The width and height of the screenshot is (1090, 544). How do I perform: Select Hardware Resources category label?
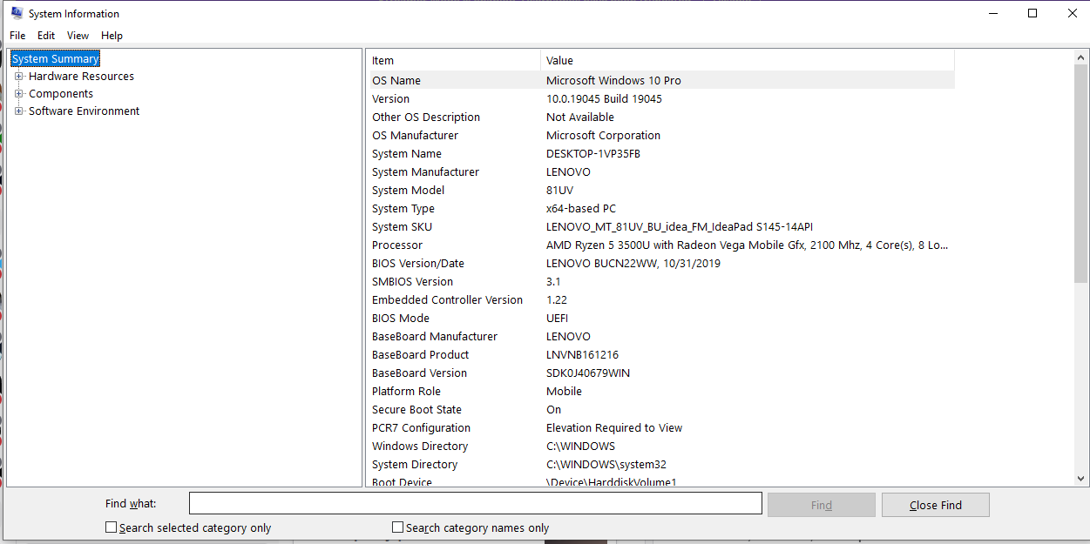click(x=81, y=77)
